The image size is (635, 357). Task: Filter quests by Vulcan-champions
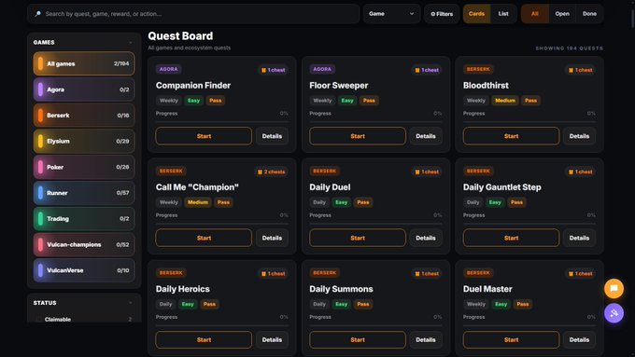(84, 244)
